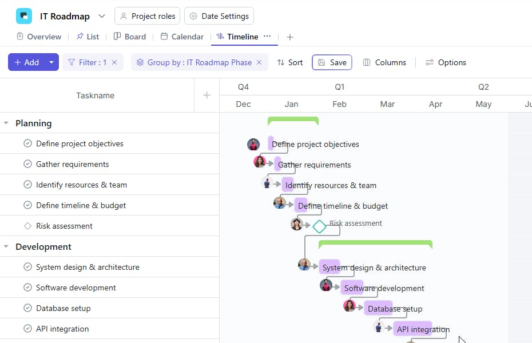This screenshot has height=343, width=532.
Task: Toggle completion check for Gather requirements
Action: [27, 164]
